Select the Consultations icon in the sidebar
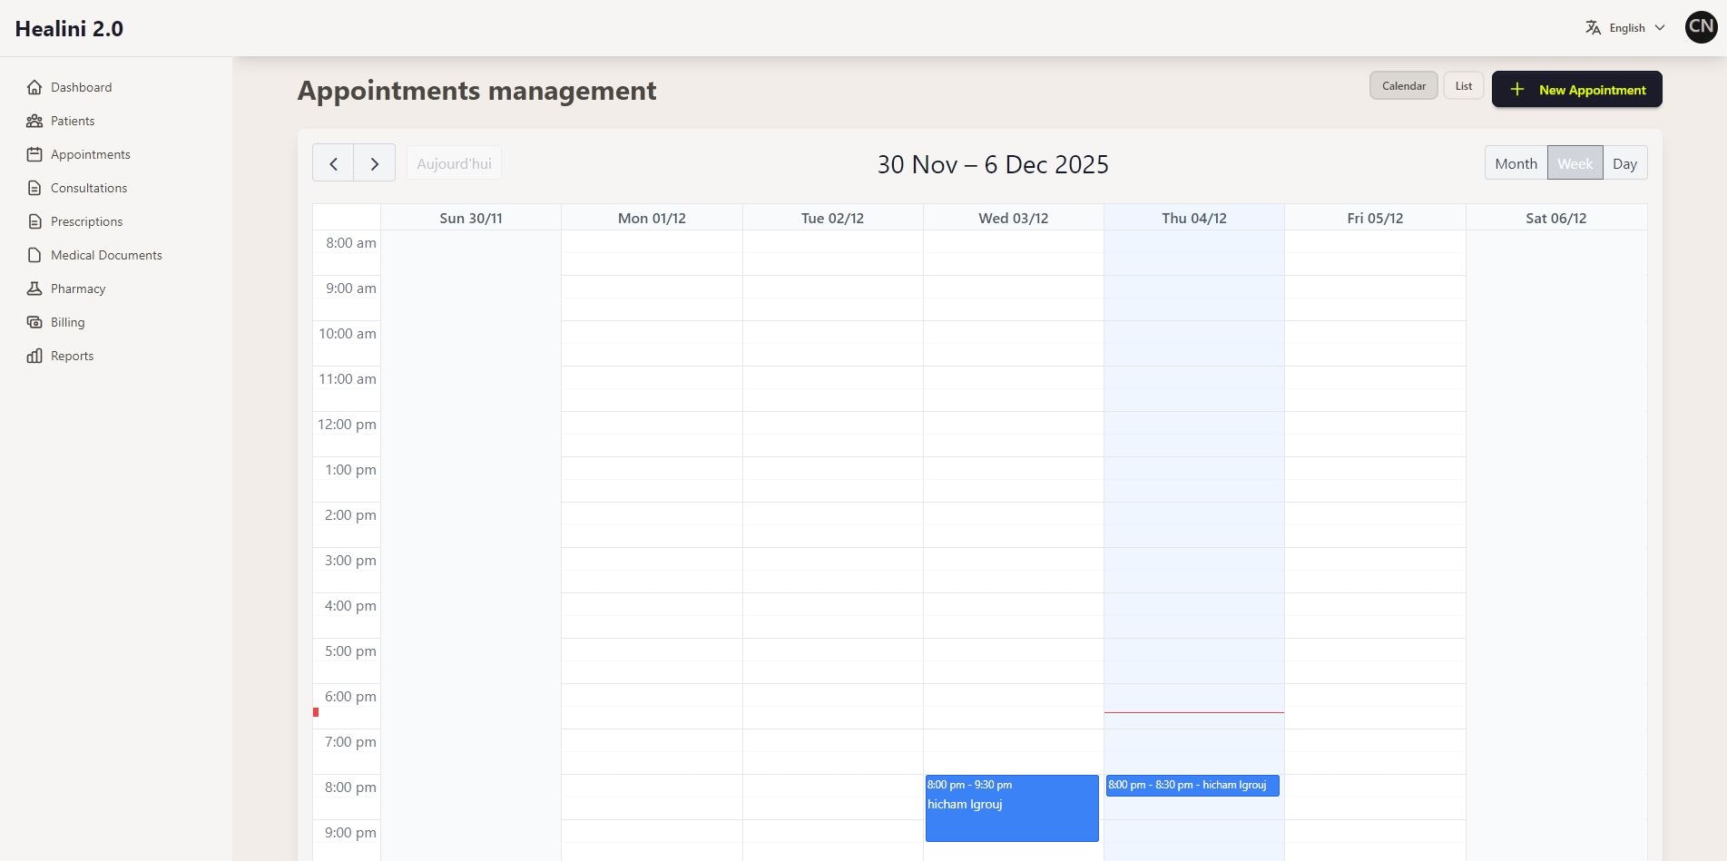 34,188
